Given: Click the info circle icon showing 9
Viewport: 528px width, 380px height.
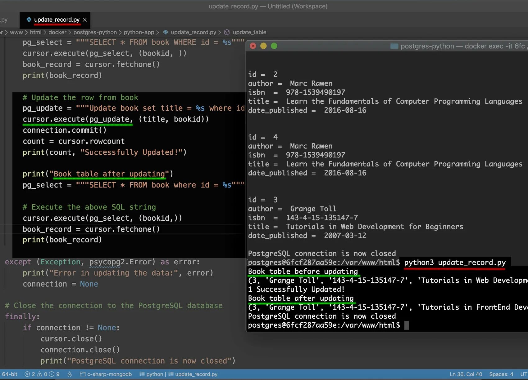Looking at the screenshot, I should pyautogui.click(x=52, y=374).
